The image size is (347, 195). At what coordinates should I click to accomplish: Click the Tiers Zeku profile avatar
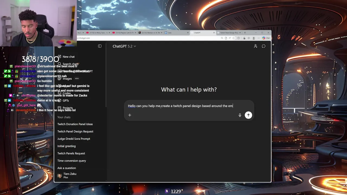pos(60,175)
